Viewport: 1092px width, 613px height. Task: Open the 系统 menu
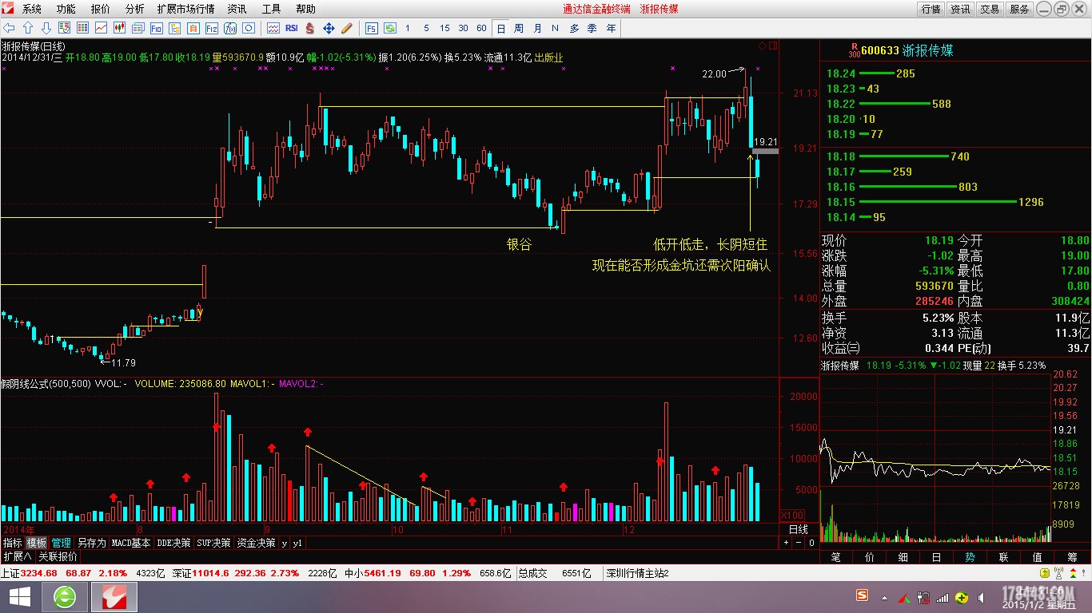[x=32, y=9]
